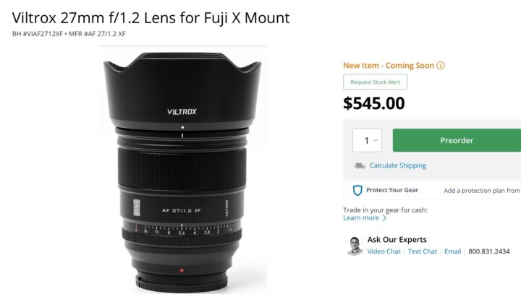Click the Protect Your Gear shield icon
Viewport: 521px width, 294px height.
pos(357,190)
